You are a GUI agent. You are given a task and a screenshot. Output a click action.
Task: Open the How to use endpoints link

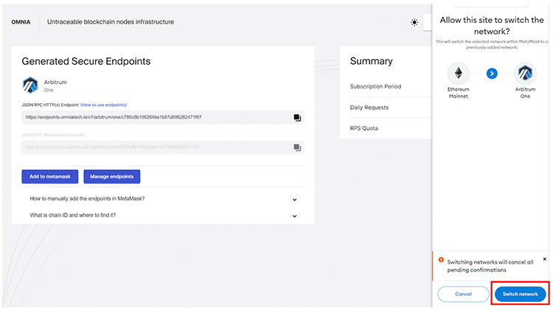tap(104, 105)
